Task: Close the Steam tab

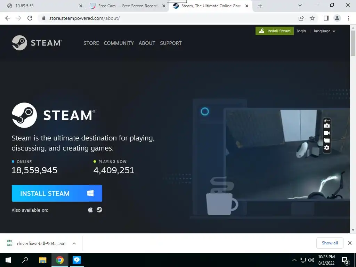Action: 247,6
